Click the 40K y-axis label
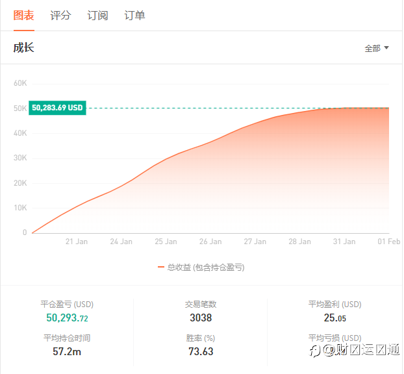Image resolution: width=404 pixels, height=374 pixels. point(20,133)
